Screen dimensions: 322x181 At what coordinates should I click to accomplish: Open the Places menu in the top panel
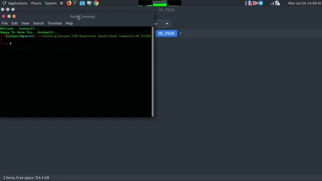36,4
